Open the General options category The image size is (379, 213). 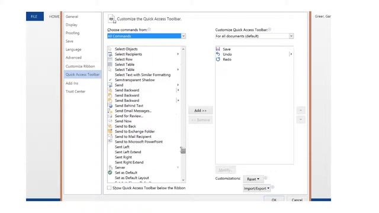tap(72, 17)
